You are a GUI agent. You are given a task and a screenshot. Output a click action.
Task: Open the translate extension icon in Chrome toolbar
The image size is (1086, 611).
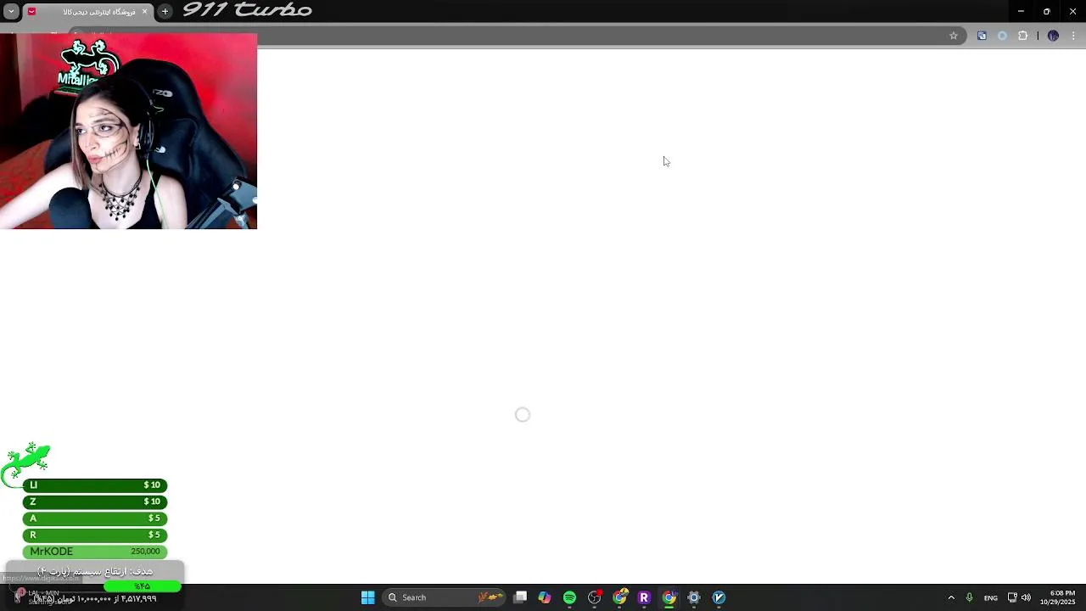pos(982,36)
